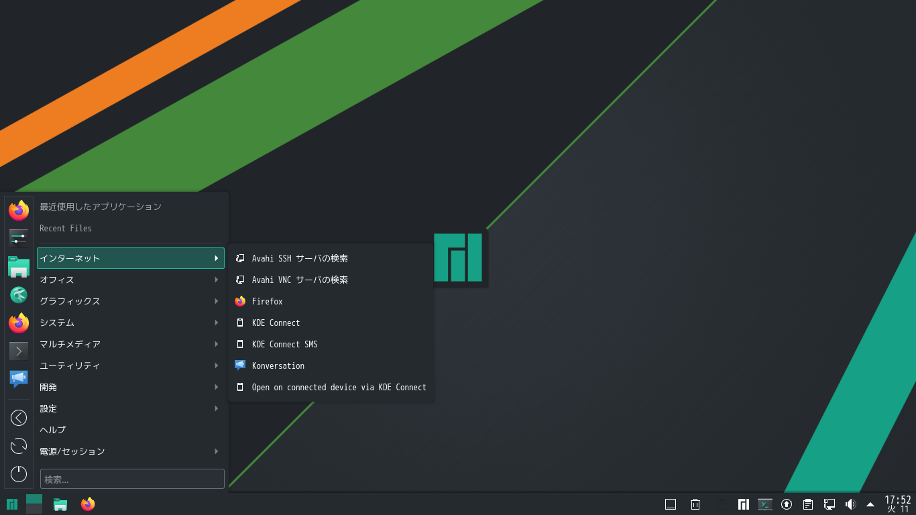
Task: Click the 17:52 clock in taskbar
Action: [898, 500]
